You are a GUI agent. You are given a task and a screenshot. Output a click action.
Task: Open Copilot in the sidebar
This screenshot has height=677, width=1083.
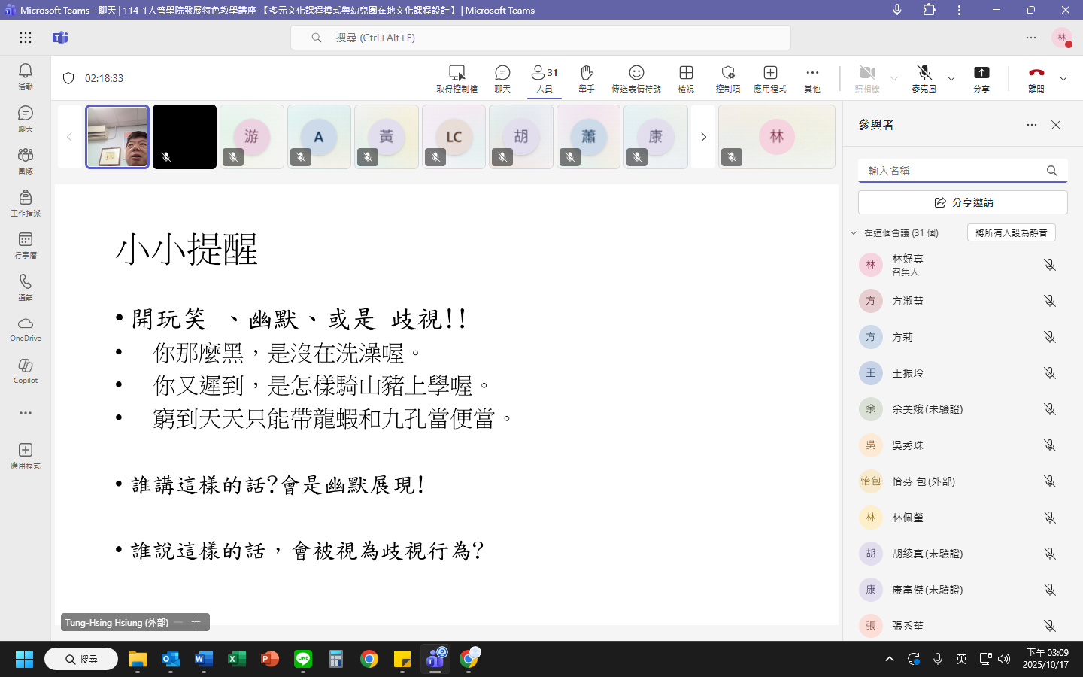26,370
